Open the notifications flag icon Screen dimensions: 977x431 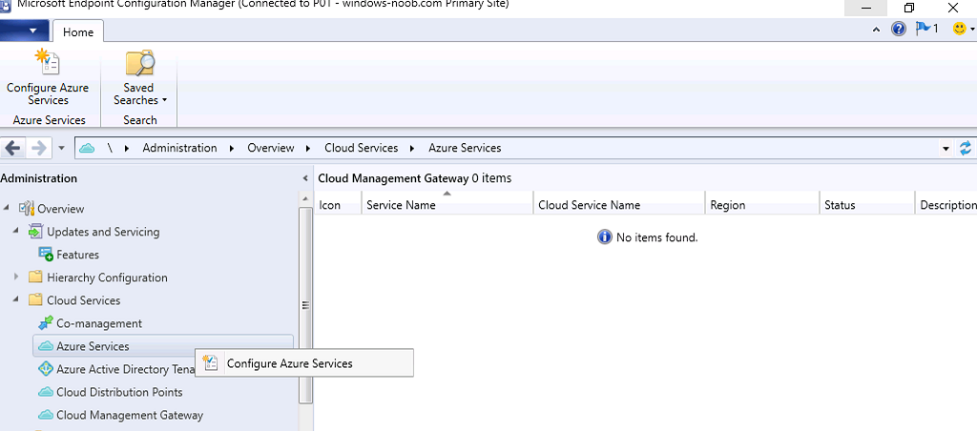(926, 29)
